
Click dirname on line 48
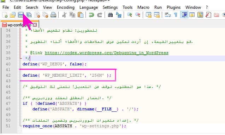[85, 109]
